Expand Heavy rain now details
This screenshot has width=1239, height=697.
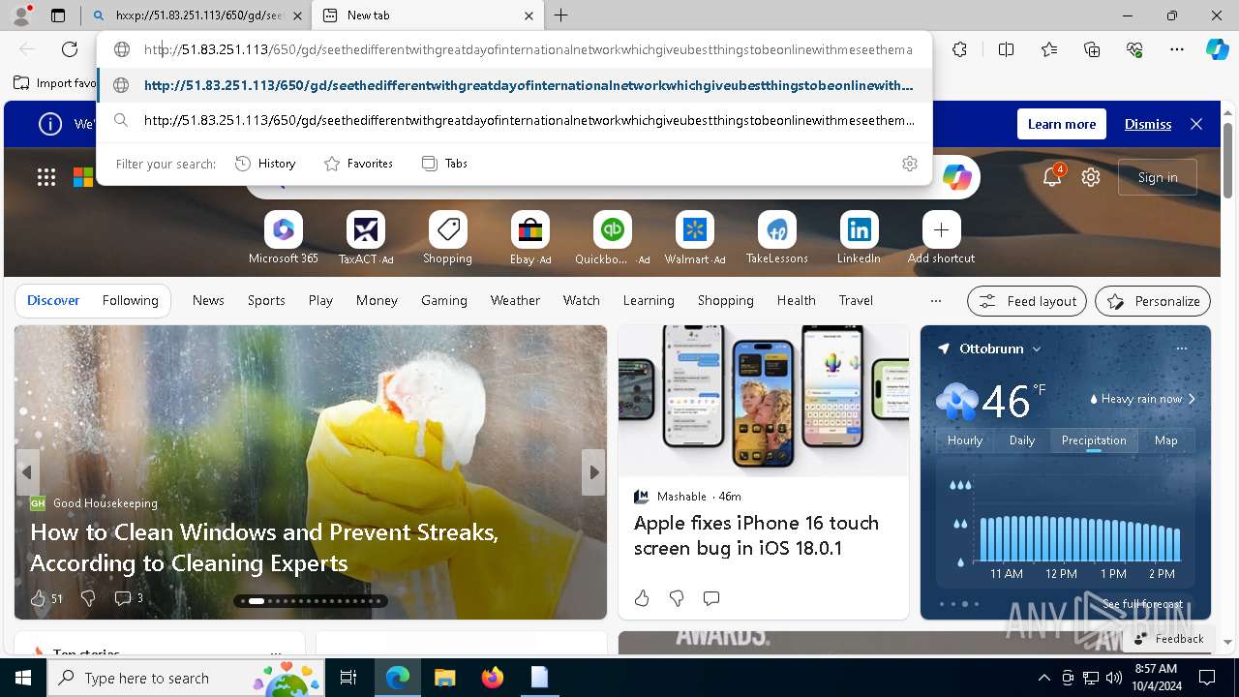[1142, 399]
